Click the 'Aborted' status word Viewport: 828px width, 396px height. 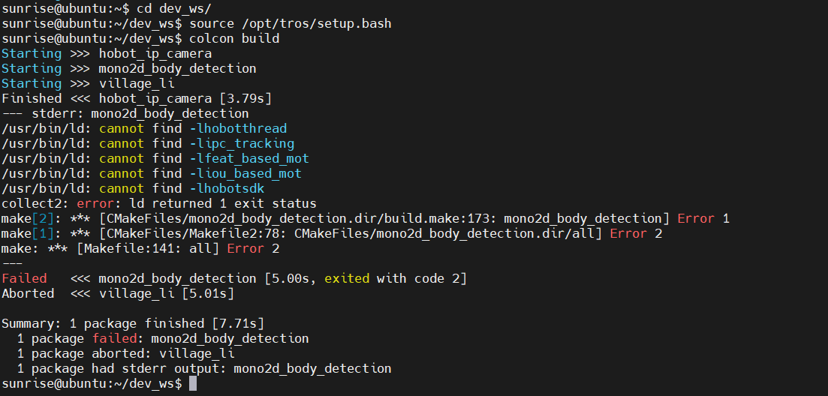pyautogui.click(x=28, y=293)
